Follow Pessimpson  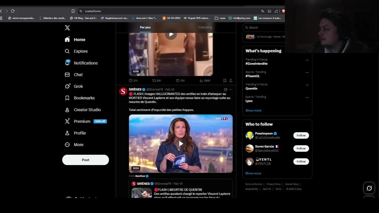click(301, 135)
